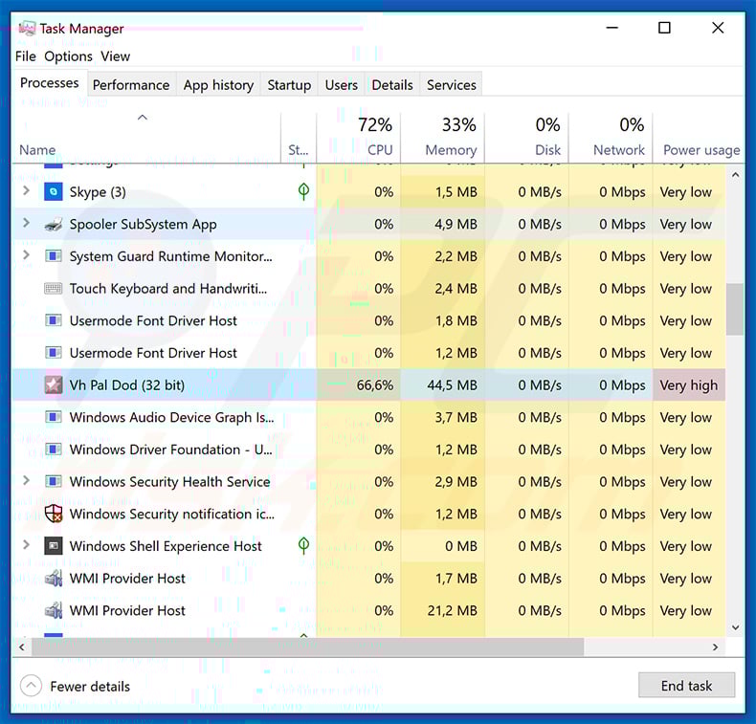
Task: Minimize the Task Manager window
Action: point(611,28)
